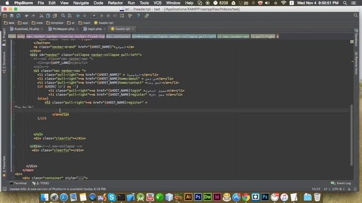362x203 pixels.
Task: Click the Debug toolbar icon
Action: click(x=108, y=16)
